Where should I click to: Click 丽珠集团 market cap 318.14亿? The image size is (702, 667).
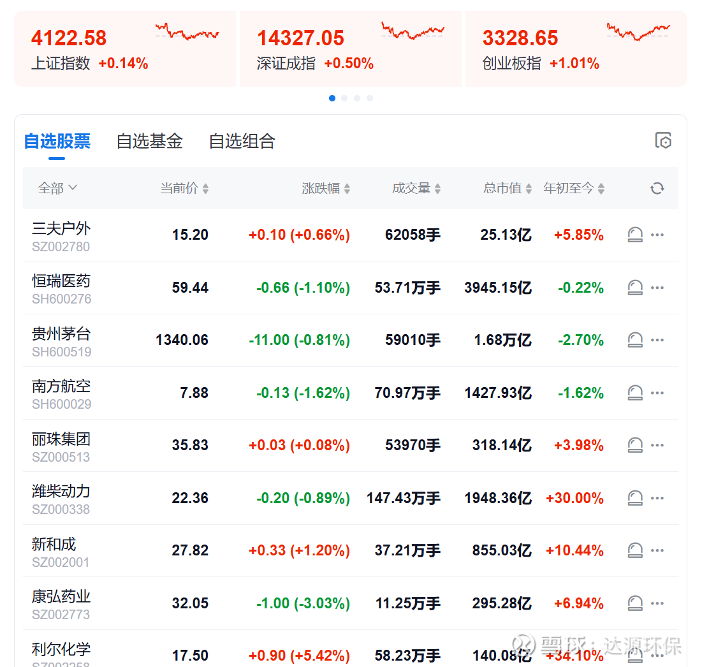pos(502,445)
